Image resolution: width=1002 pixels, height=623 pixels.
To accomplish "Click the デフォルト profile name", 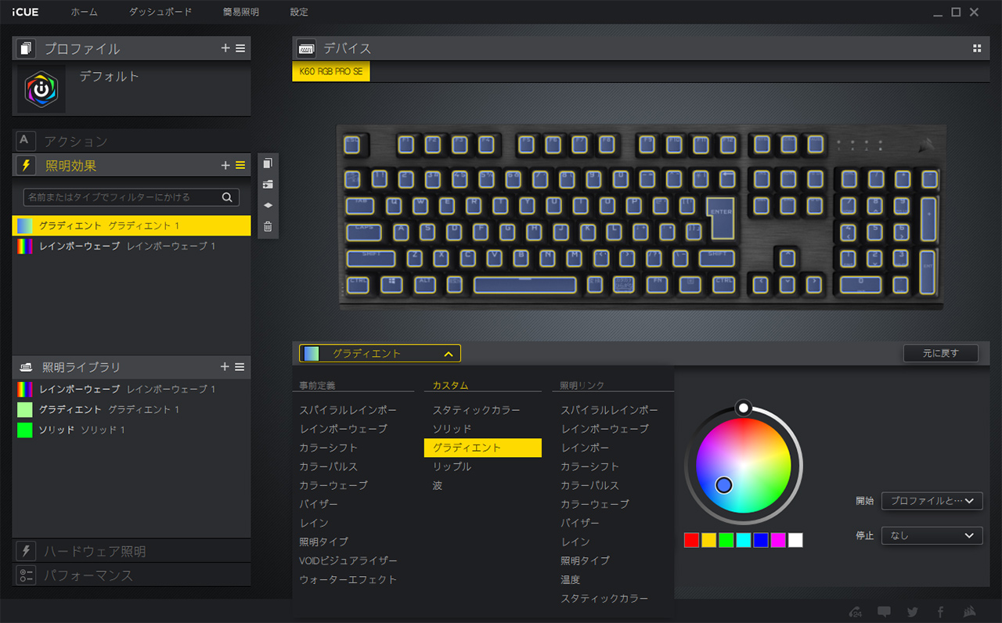I will coord(110,77).
